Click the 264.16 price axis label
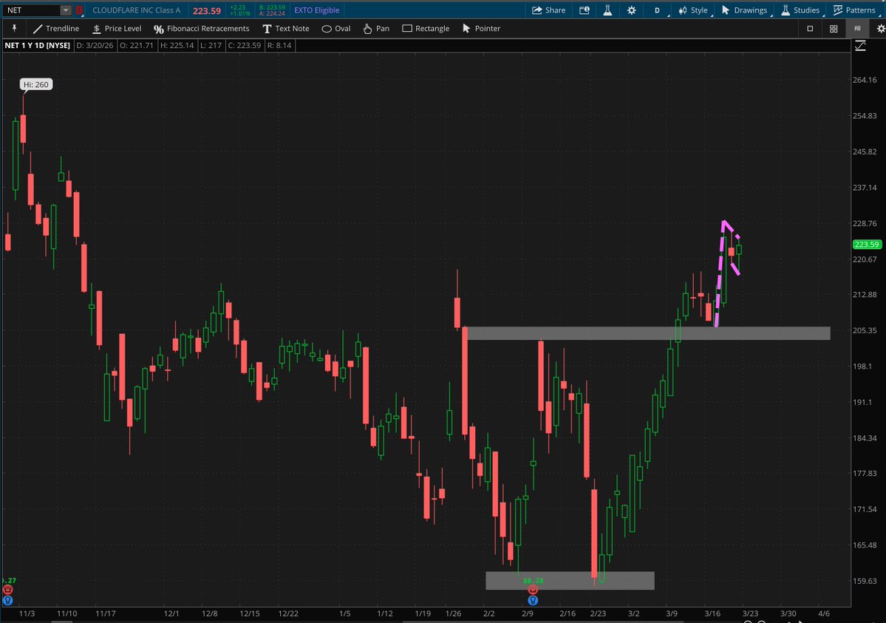This screenshot has height=623, width=886. tap(865, 80)
